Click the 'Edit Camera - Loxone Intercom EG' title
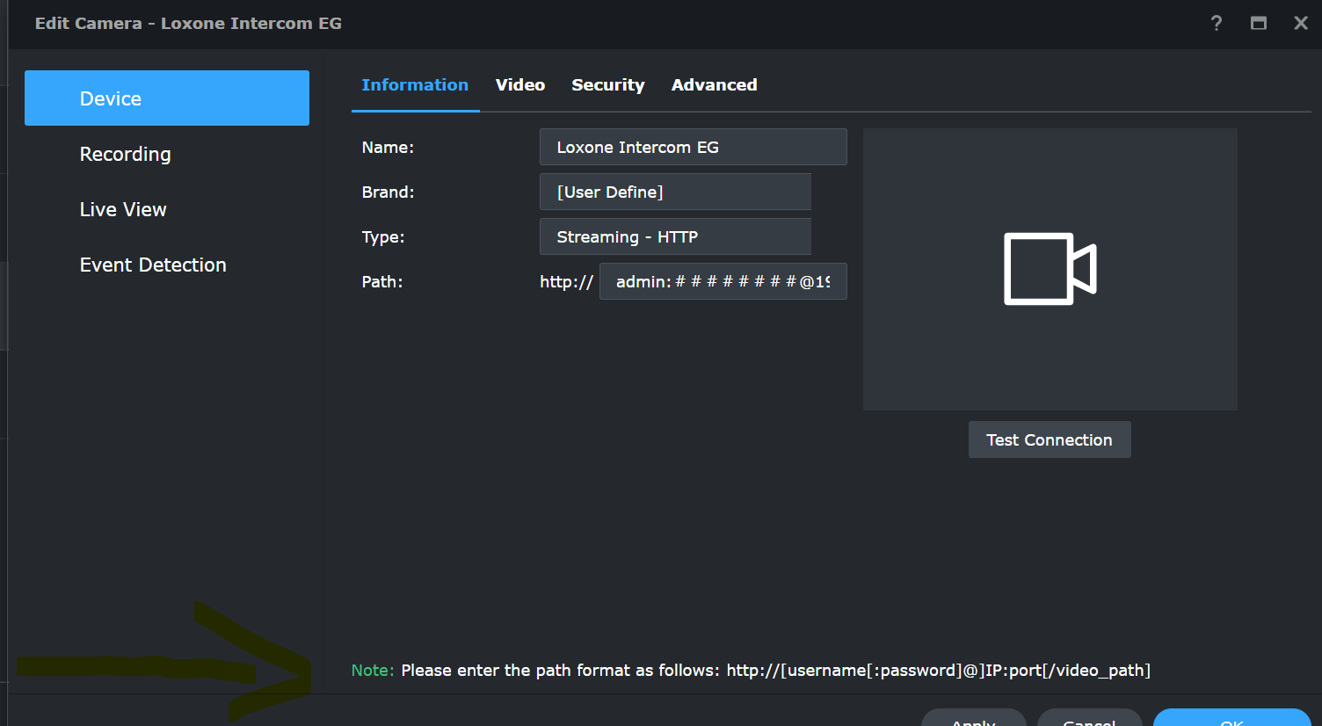This screenshot has width=1322, height=726. tap(188, 24)
